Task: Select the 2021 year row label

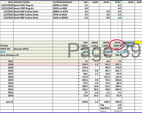Action: (x=7, y=61)
